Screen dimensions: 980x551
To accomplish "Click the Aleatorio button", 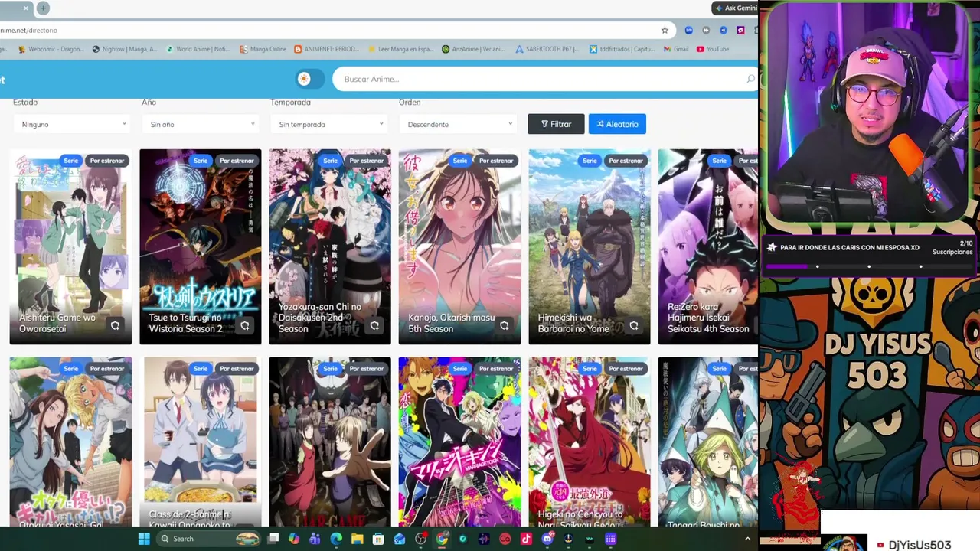I will click(617, 124).
